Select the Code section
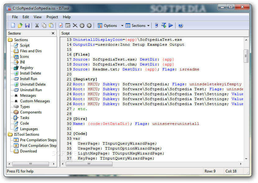 pyautogui.click(x=24, y=123)
